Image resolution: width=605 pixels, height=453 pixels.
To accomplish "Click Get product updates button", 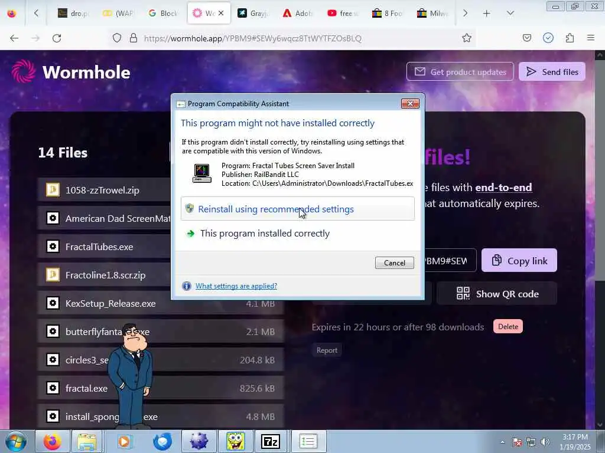I will point(460,71).
